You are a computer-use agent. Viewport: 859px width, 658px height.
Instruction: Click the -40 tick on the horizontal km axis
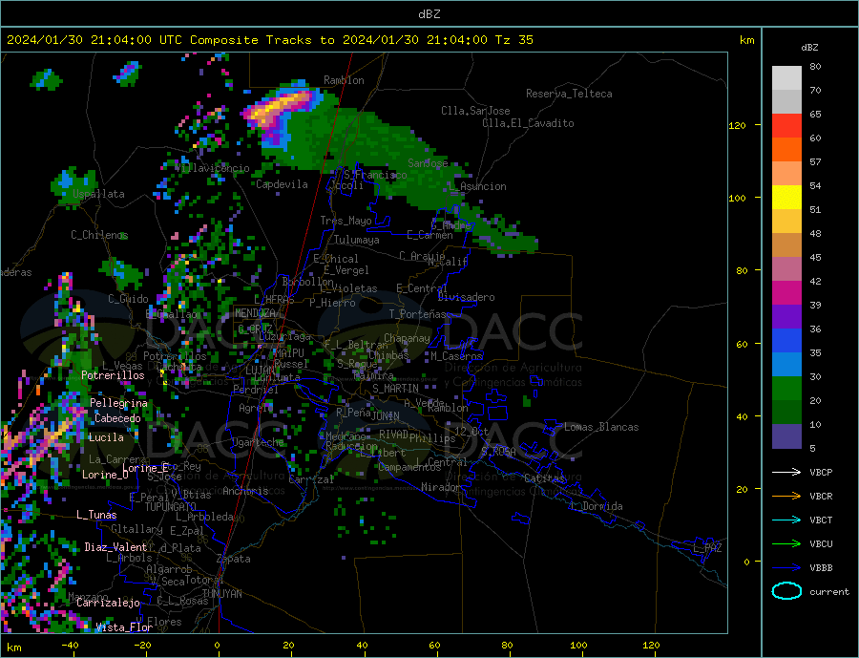coord(70,645)
